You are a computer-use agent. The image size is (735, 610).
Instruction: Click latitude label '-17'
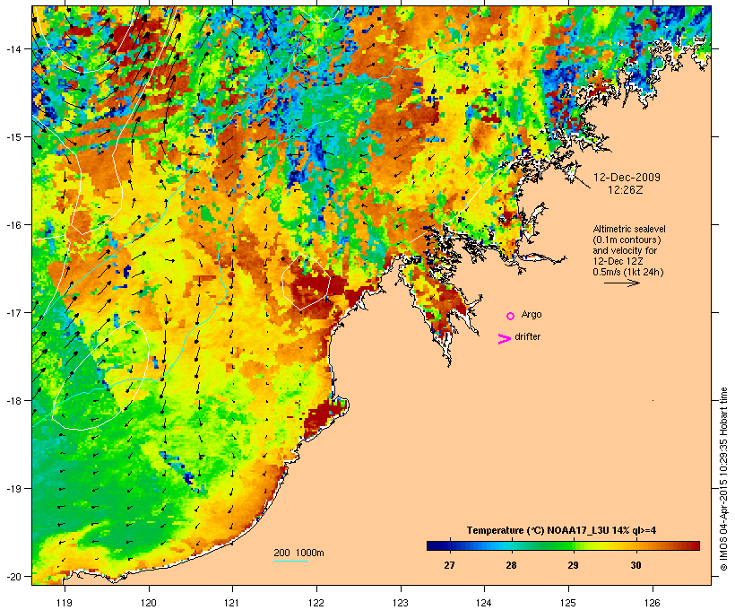pos(13,312)
